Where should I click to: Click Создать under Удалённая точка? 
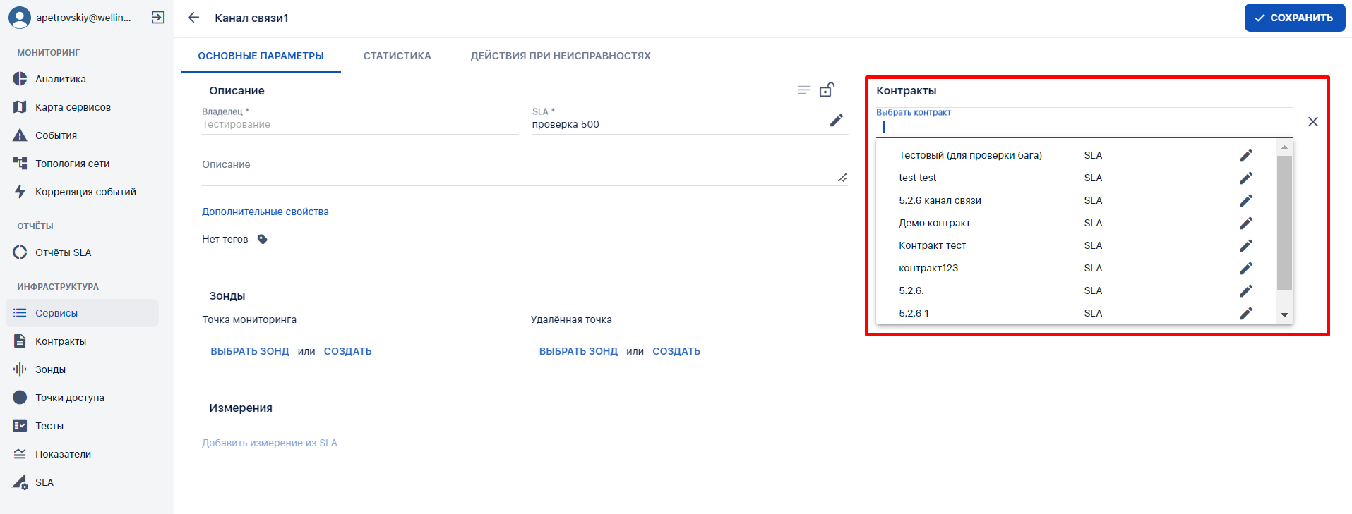[676, 351]
